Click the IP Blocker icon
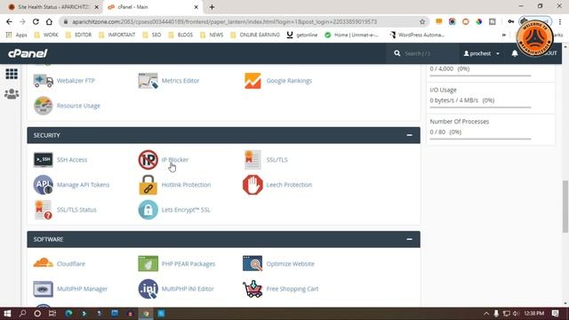569x320 pixels. point(148,160)
